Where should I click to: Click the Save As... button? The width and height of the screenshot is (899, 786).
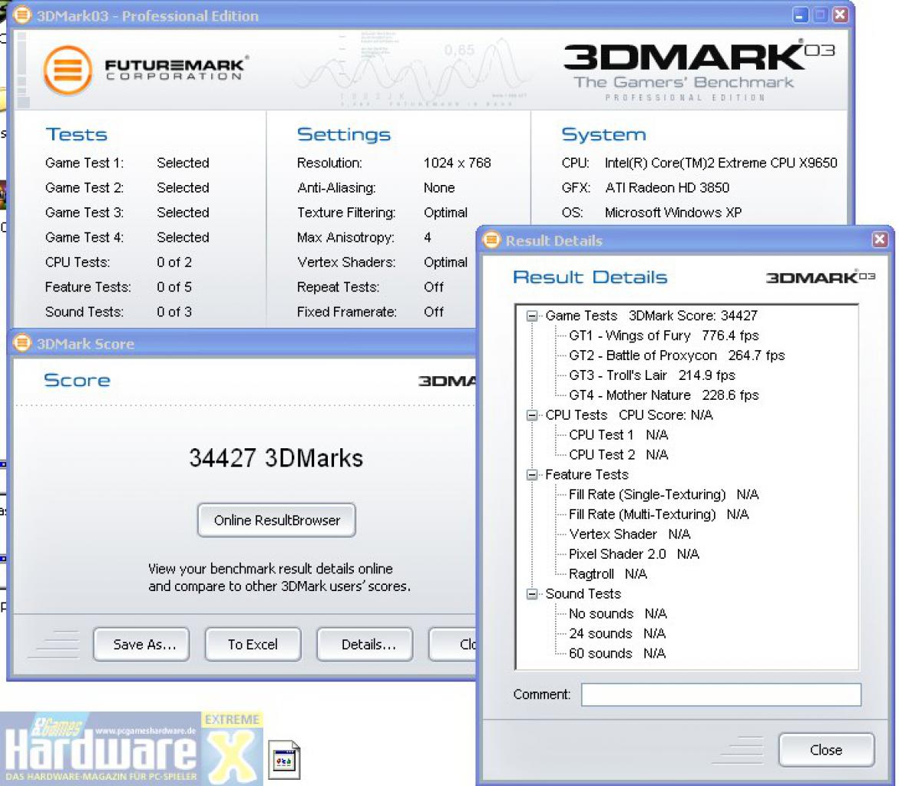141,645
